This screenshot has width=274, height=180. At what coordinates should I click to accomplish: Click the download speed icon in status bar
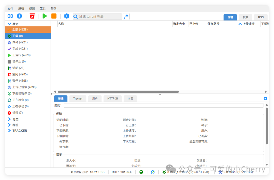(x=164, y=172)
